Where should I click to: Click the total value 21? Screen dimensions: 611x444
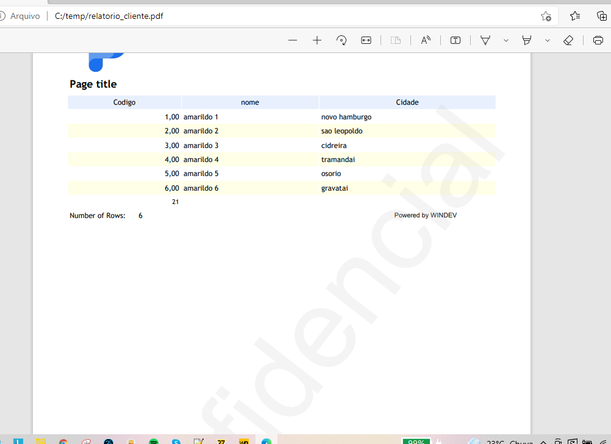pos(176,202)
